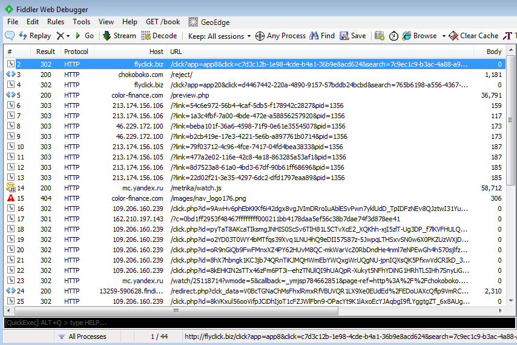Viewport: 517px width, 345px height.
Task: Open the Tools menu
Action: point(81,22)
